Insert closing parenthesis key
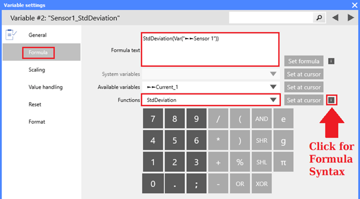The width and height of the screenshot is (360, 199). [x=240, y=141]
